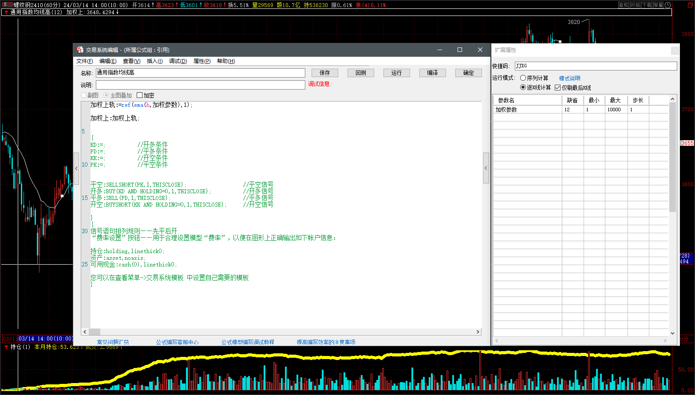Click the 步长 column header

[638, 100]
